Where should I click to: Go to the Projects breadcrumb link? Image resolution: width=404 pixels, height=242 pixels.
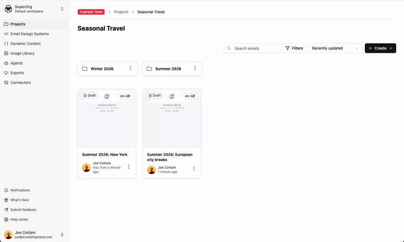point(121,12)
